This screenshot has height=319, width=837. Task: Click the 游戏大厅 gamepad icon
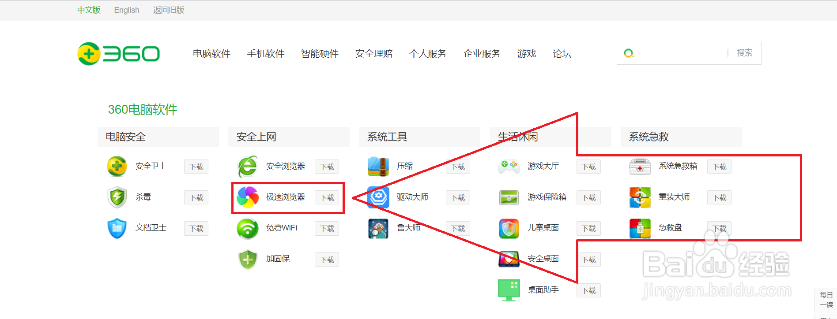[x=509, y=166]
